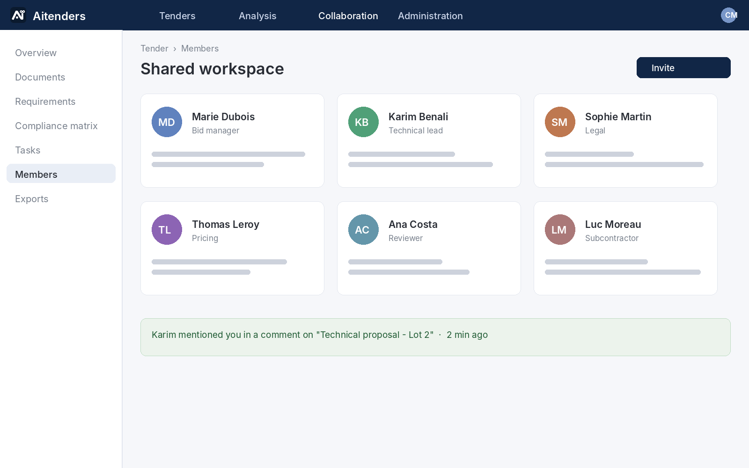Click the name Thomas Leroy
749x468 pixels.
(226, 224)
